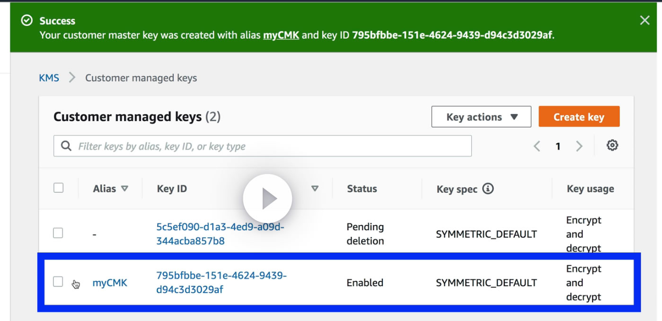Open the table preferences gear icon
This screenshot has width=662, height=321.
pyautogui.click(x=612, y=146)
